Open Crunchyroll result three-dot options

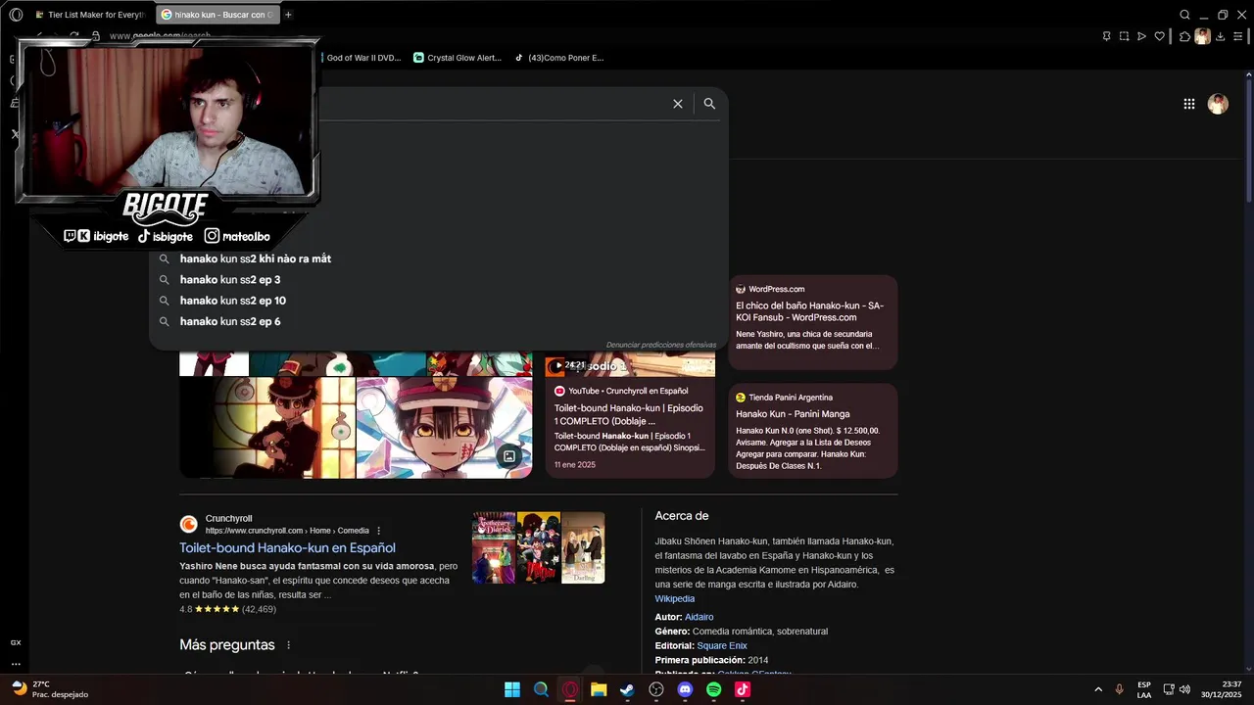click(379, 531)
